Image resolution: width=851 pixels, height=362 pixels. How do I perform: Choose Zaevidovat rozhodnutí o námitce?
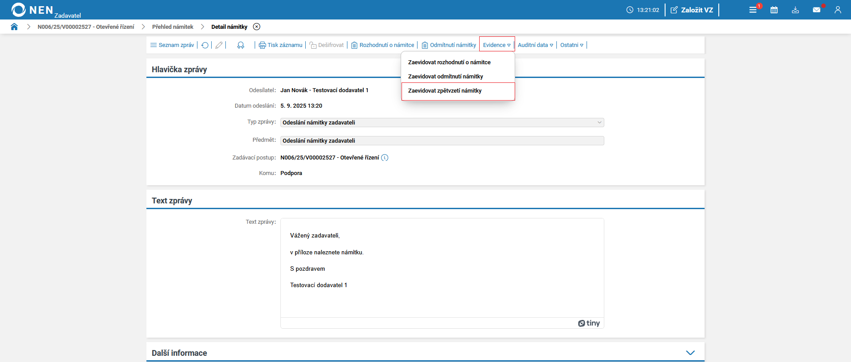pyautogui.click(x=449, y=62)
